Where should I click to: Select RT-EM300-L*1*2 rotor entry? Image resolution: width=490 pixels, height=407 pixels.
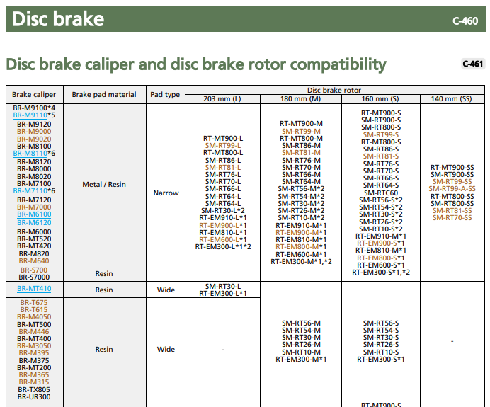click(223, 247)
